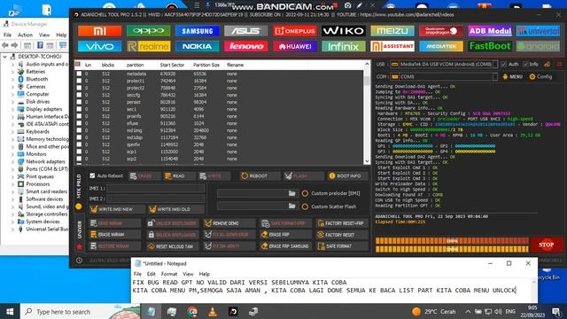Image resolution: width=567 pixels, height=319 pixels.
Task: Select the green Android tile
Action: (538, 46)
